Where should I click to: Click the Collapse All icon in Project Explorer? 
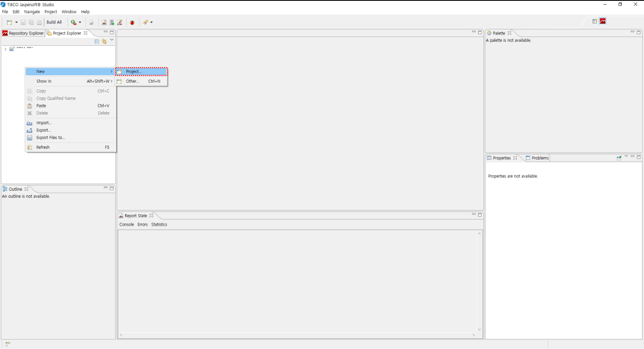(x=97, y=42)
